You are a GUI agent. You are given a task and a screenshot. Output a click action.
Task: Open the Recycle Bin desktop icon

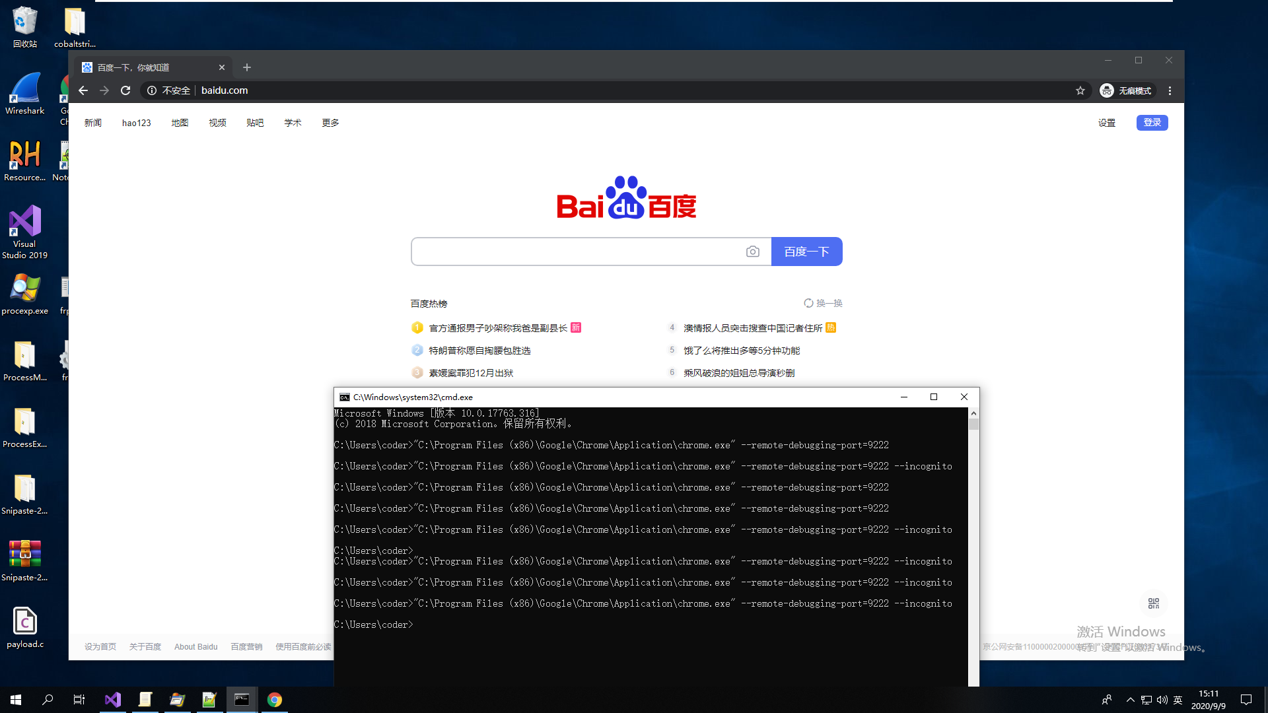(25, 27)
